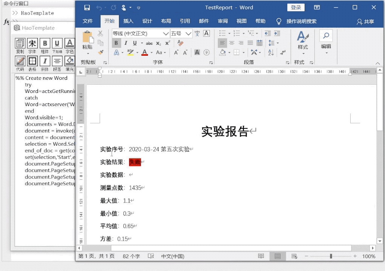The image size is (385, 271).
Task: Toggle Italic in Word ribbon
Action: click(x=126, y=43)
